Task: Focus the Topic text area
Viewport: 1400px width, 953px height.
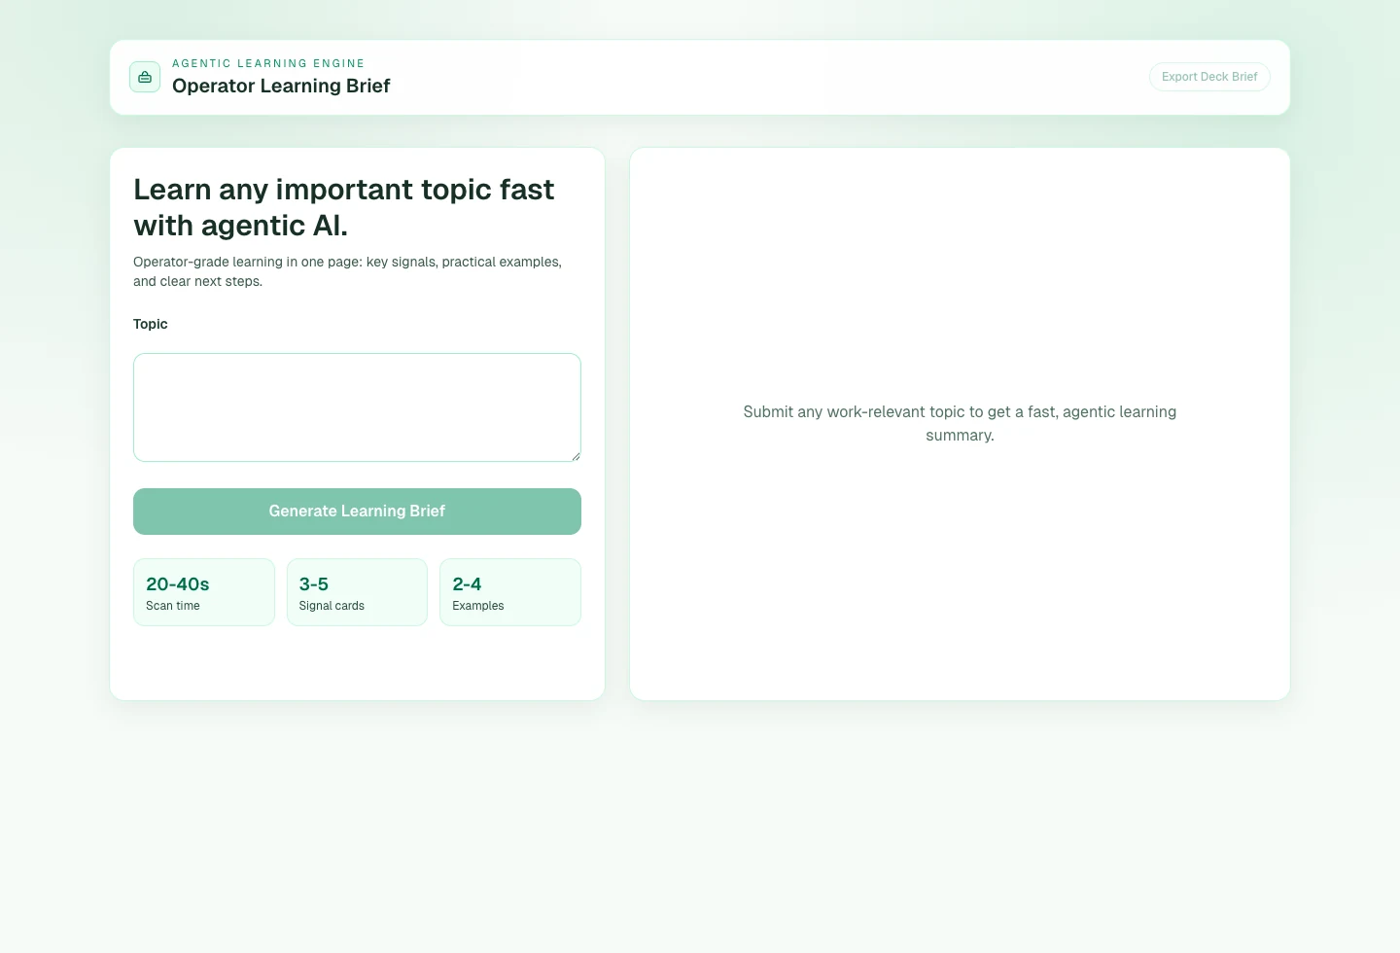Action: click(x=357, y=407)
